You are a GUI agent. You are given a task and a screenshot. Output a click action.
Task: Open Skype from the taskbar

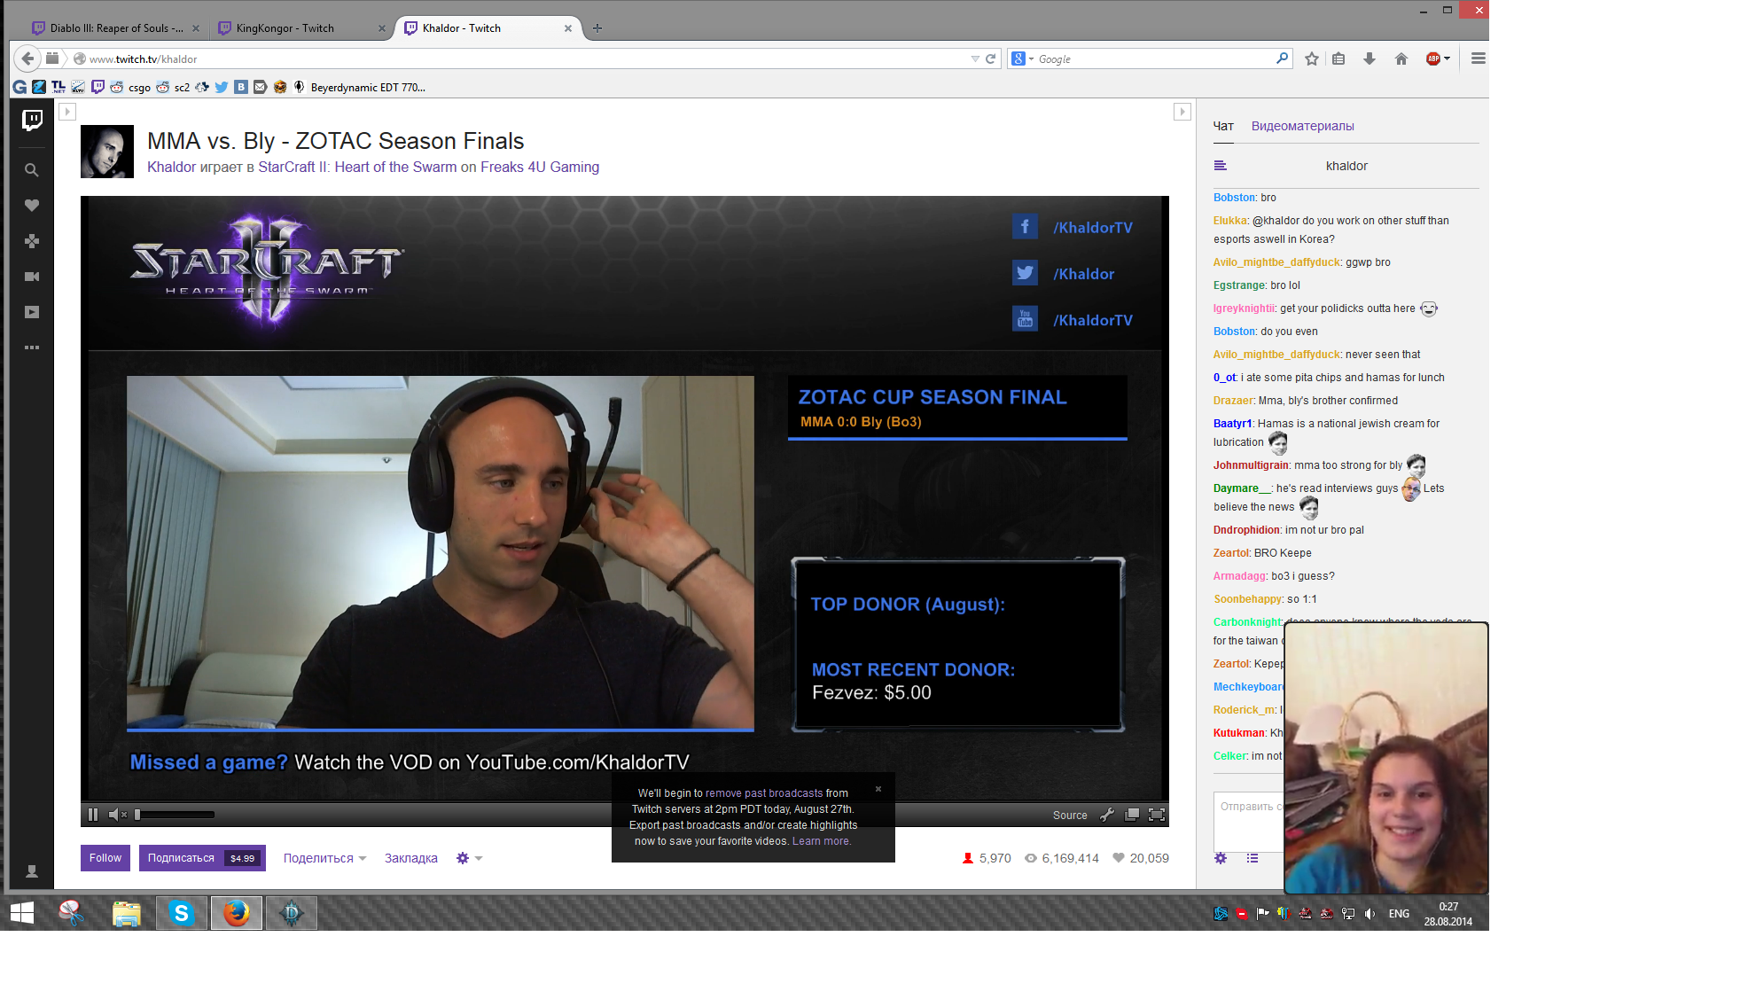click(182, 913)
